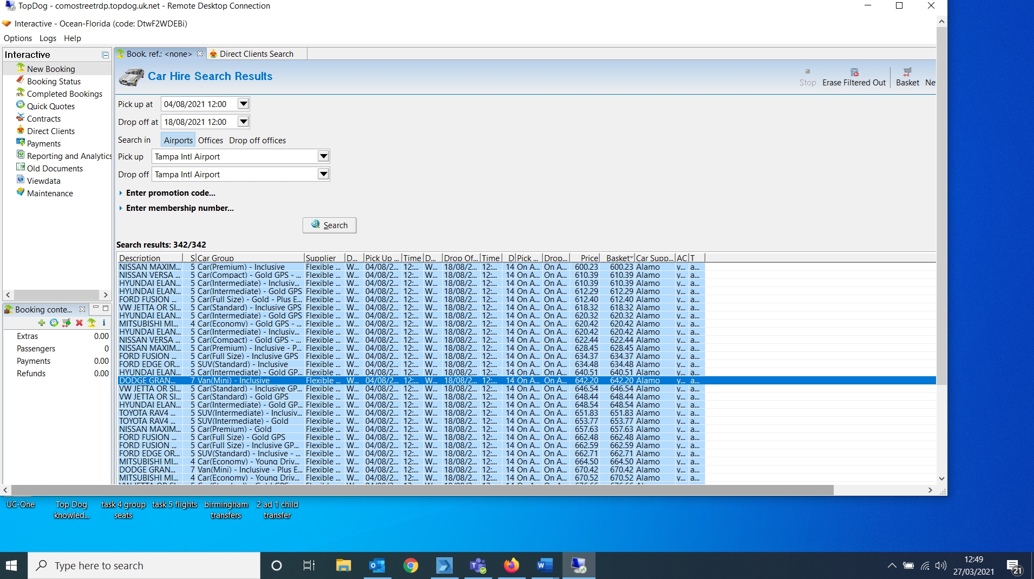
Task: Click the blue info icon in Booking context
Action: [104, 323]
